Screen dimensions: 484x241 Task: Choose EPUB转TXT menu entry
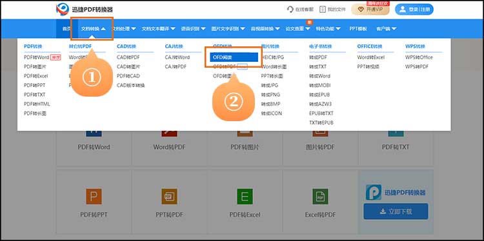click(x=321, y=113)
